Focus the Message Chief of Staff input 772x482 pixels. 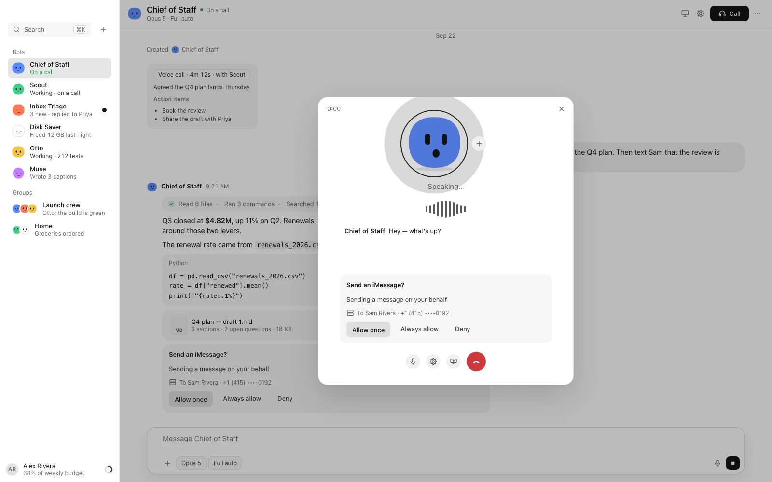(x=445, y=439)
